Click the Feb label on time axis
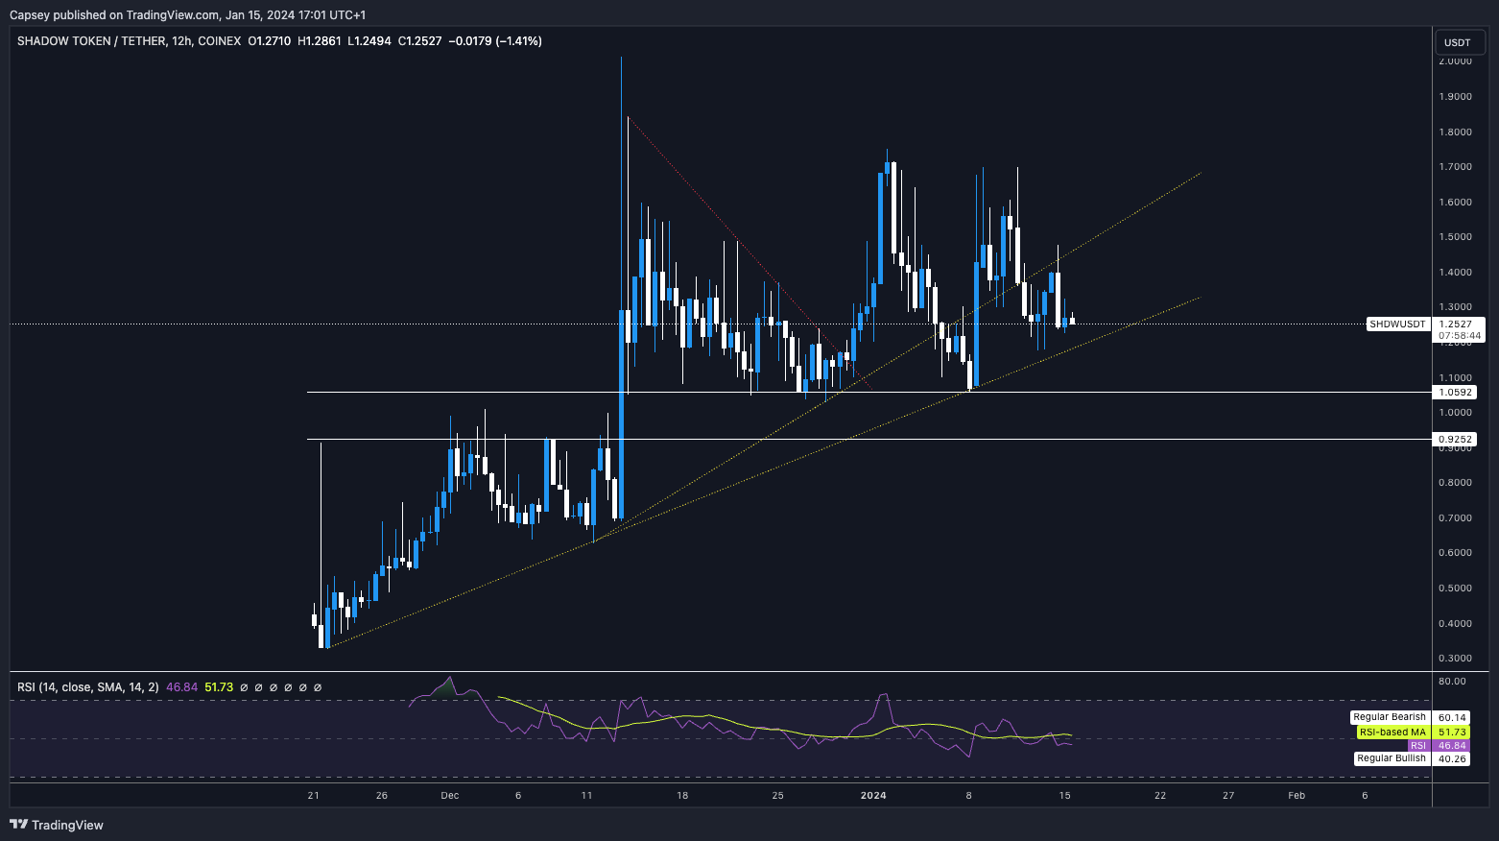The height and width of the screenshot is (841, 1499). (1297, 796)
